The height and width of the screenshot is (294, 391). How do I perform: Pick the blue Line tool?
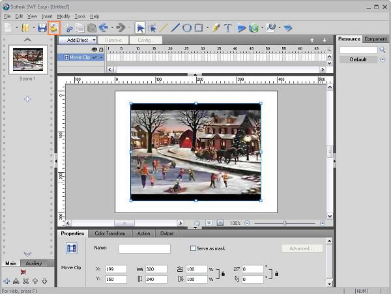[175, 27]
